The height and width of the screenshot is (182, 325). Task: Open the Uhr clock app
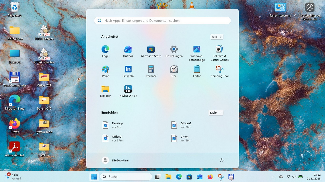[174, 70]
